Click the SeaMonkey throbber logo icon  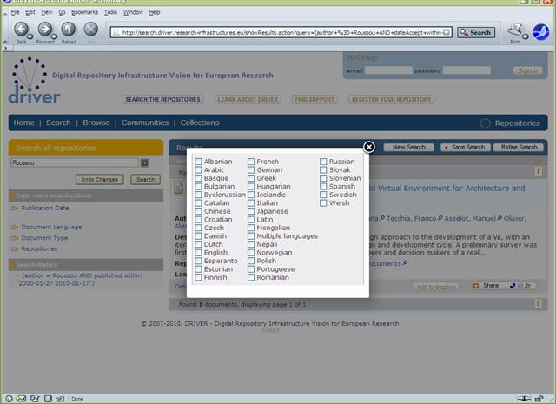click(540, 32)
